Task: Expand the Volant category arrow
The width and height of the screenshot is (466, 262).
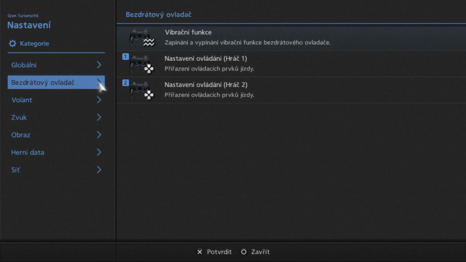Action: tap(99, 100)
